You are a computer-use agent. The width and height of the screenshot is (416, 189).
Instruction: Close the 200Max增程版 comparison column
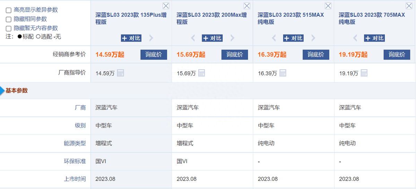tap(247, 6)
